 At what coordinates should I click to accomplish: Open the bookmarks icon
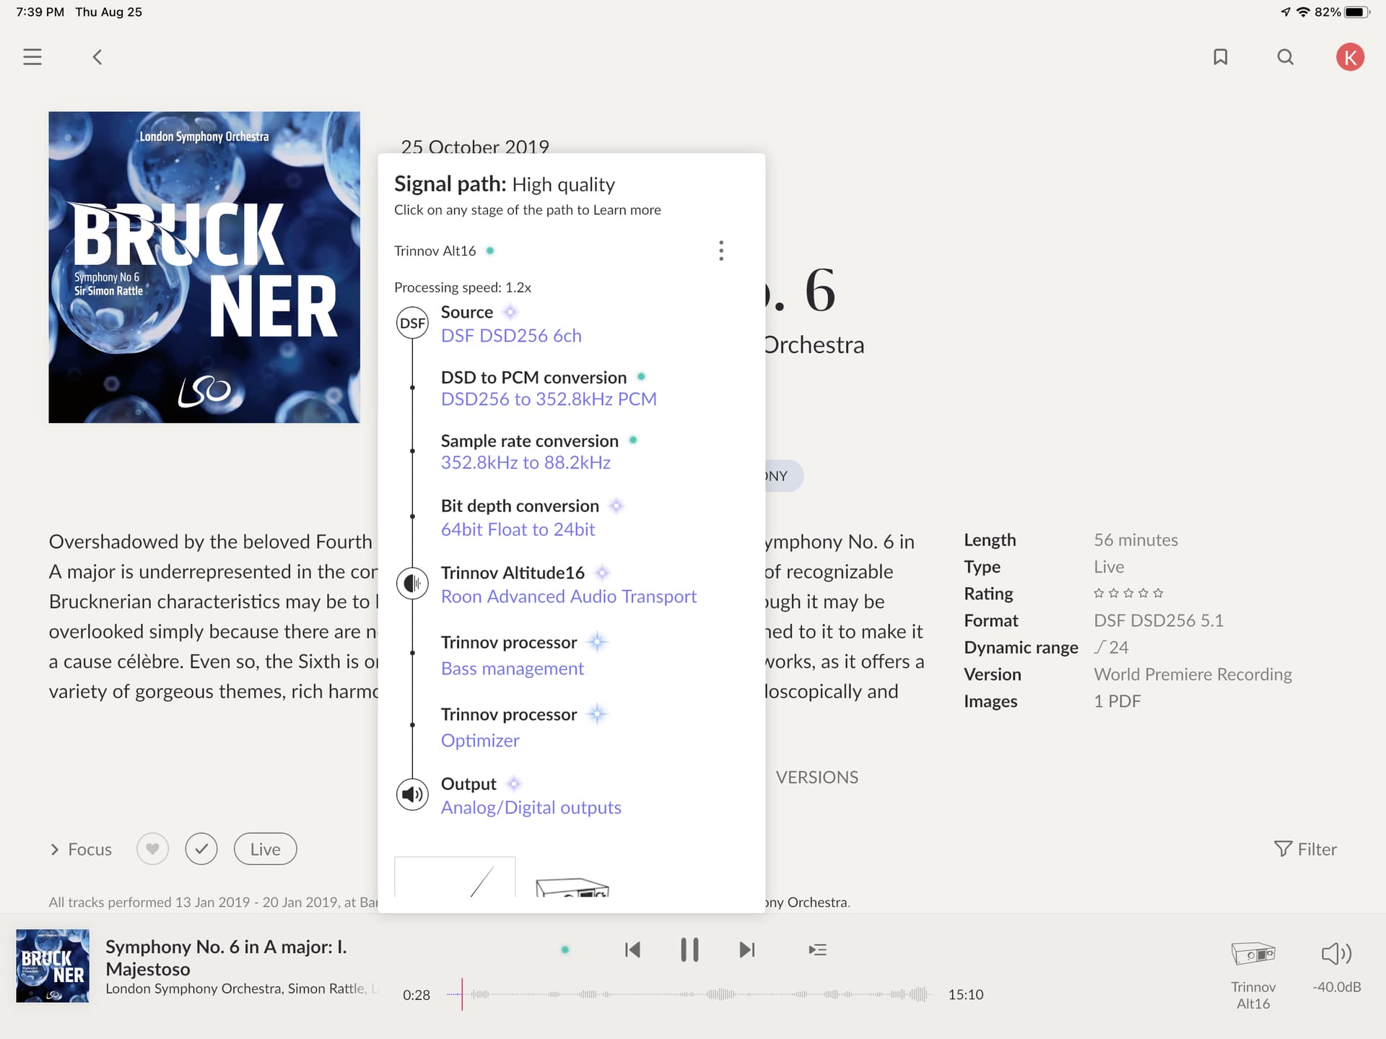pos(1220,57)
